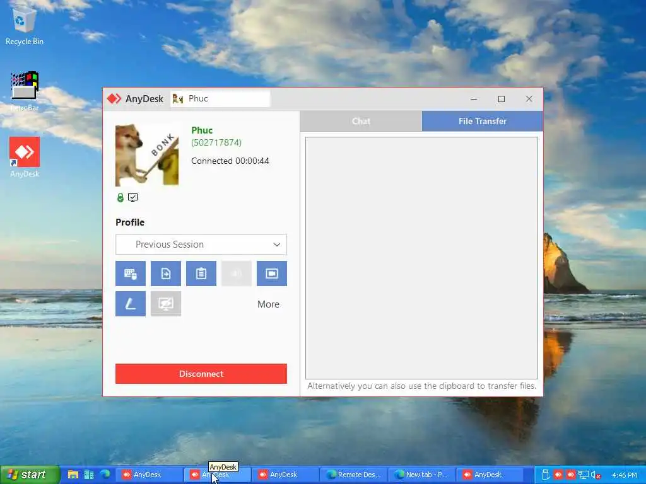Launch Edge from quick launch
Screen dimensions: 646x484
[x=105, y=475]
